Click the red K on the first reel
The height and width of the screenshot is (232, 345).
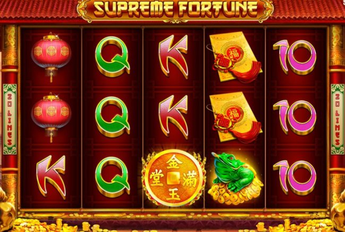pos(51,177)
